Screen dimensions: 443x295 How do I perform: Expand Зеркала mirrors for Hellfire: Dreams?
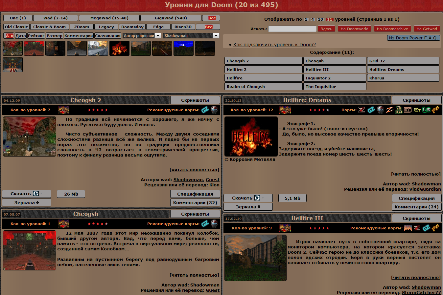click(x=248, y=207)
